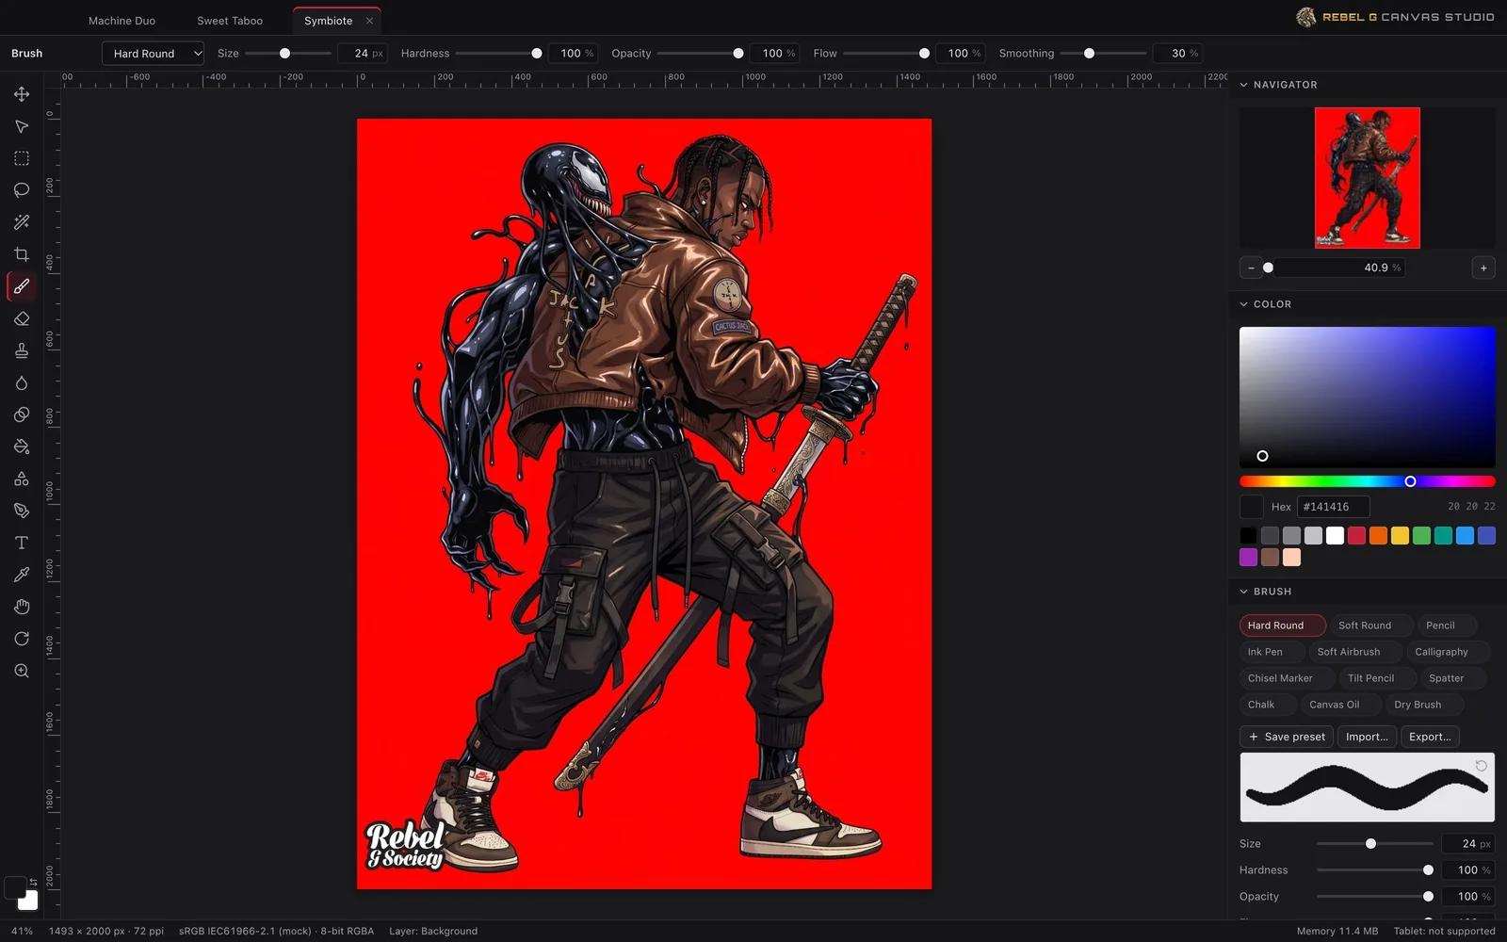The height and width of the screenshot is (942, 1507).
Task: Reset the brush stroke preview
Action: click(1481, 766)
